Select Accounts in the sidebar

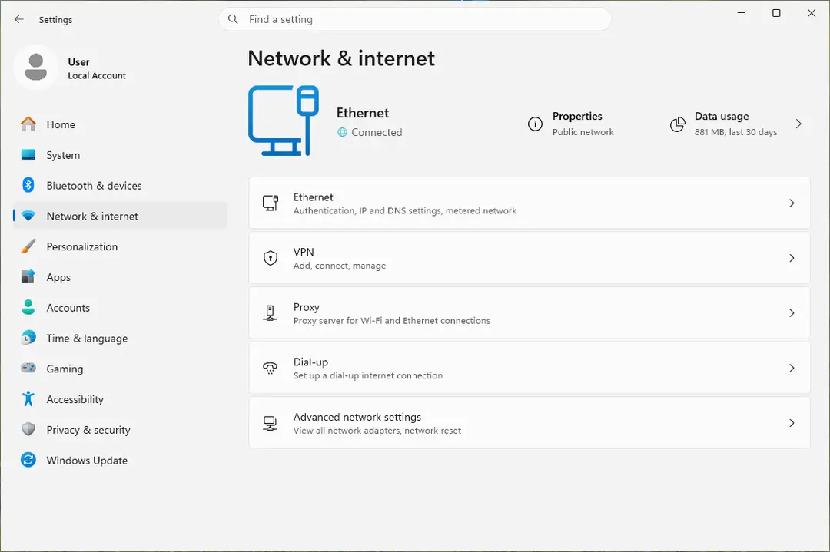click(68, 308)
